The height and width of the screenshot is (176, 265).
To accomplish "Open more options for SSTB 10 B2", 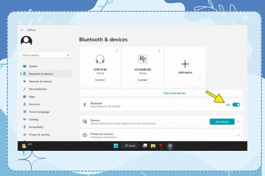I will click(x=117, y=51).
